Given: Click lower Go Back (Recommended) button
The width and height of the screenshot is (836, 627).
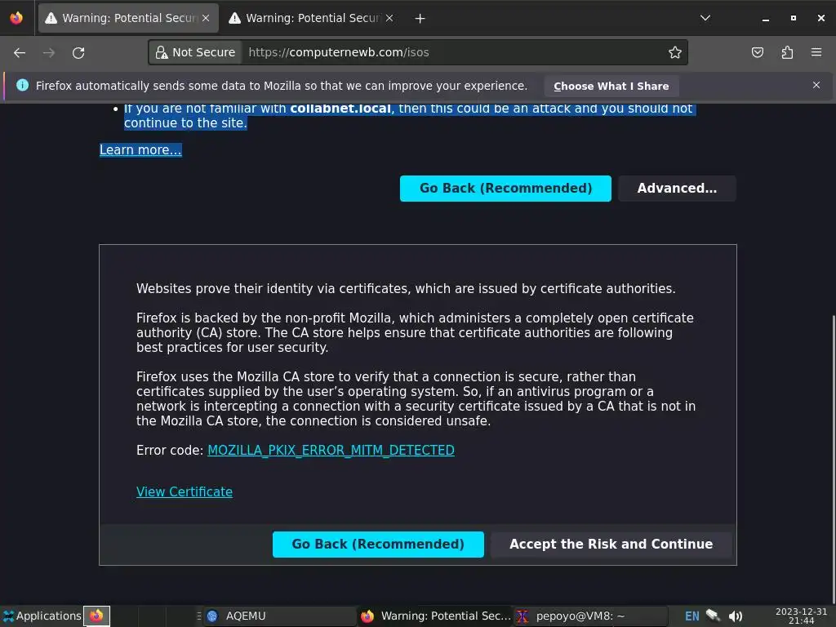Looking at the screenshot, I should (x=378, y=545).
